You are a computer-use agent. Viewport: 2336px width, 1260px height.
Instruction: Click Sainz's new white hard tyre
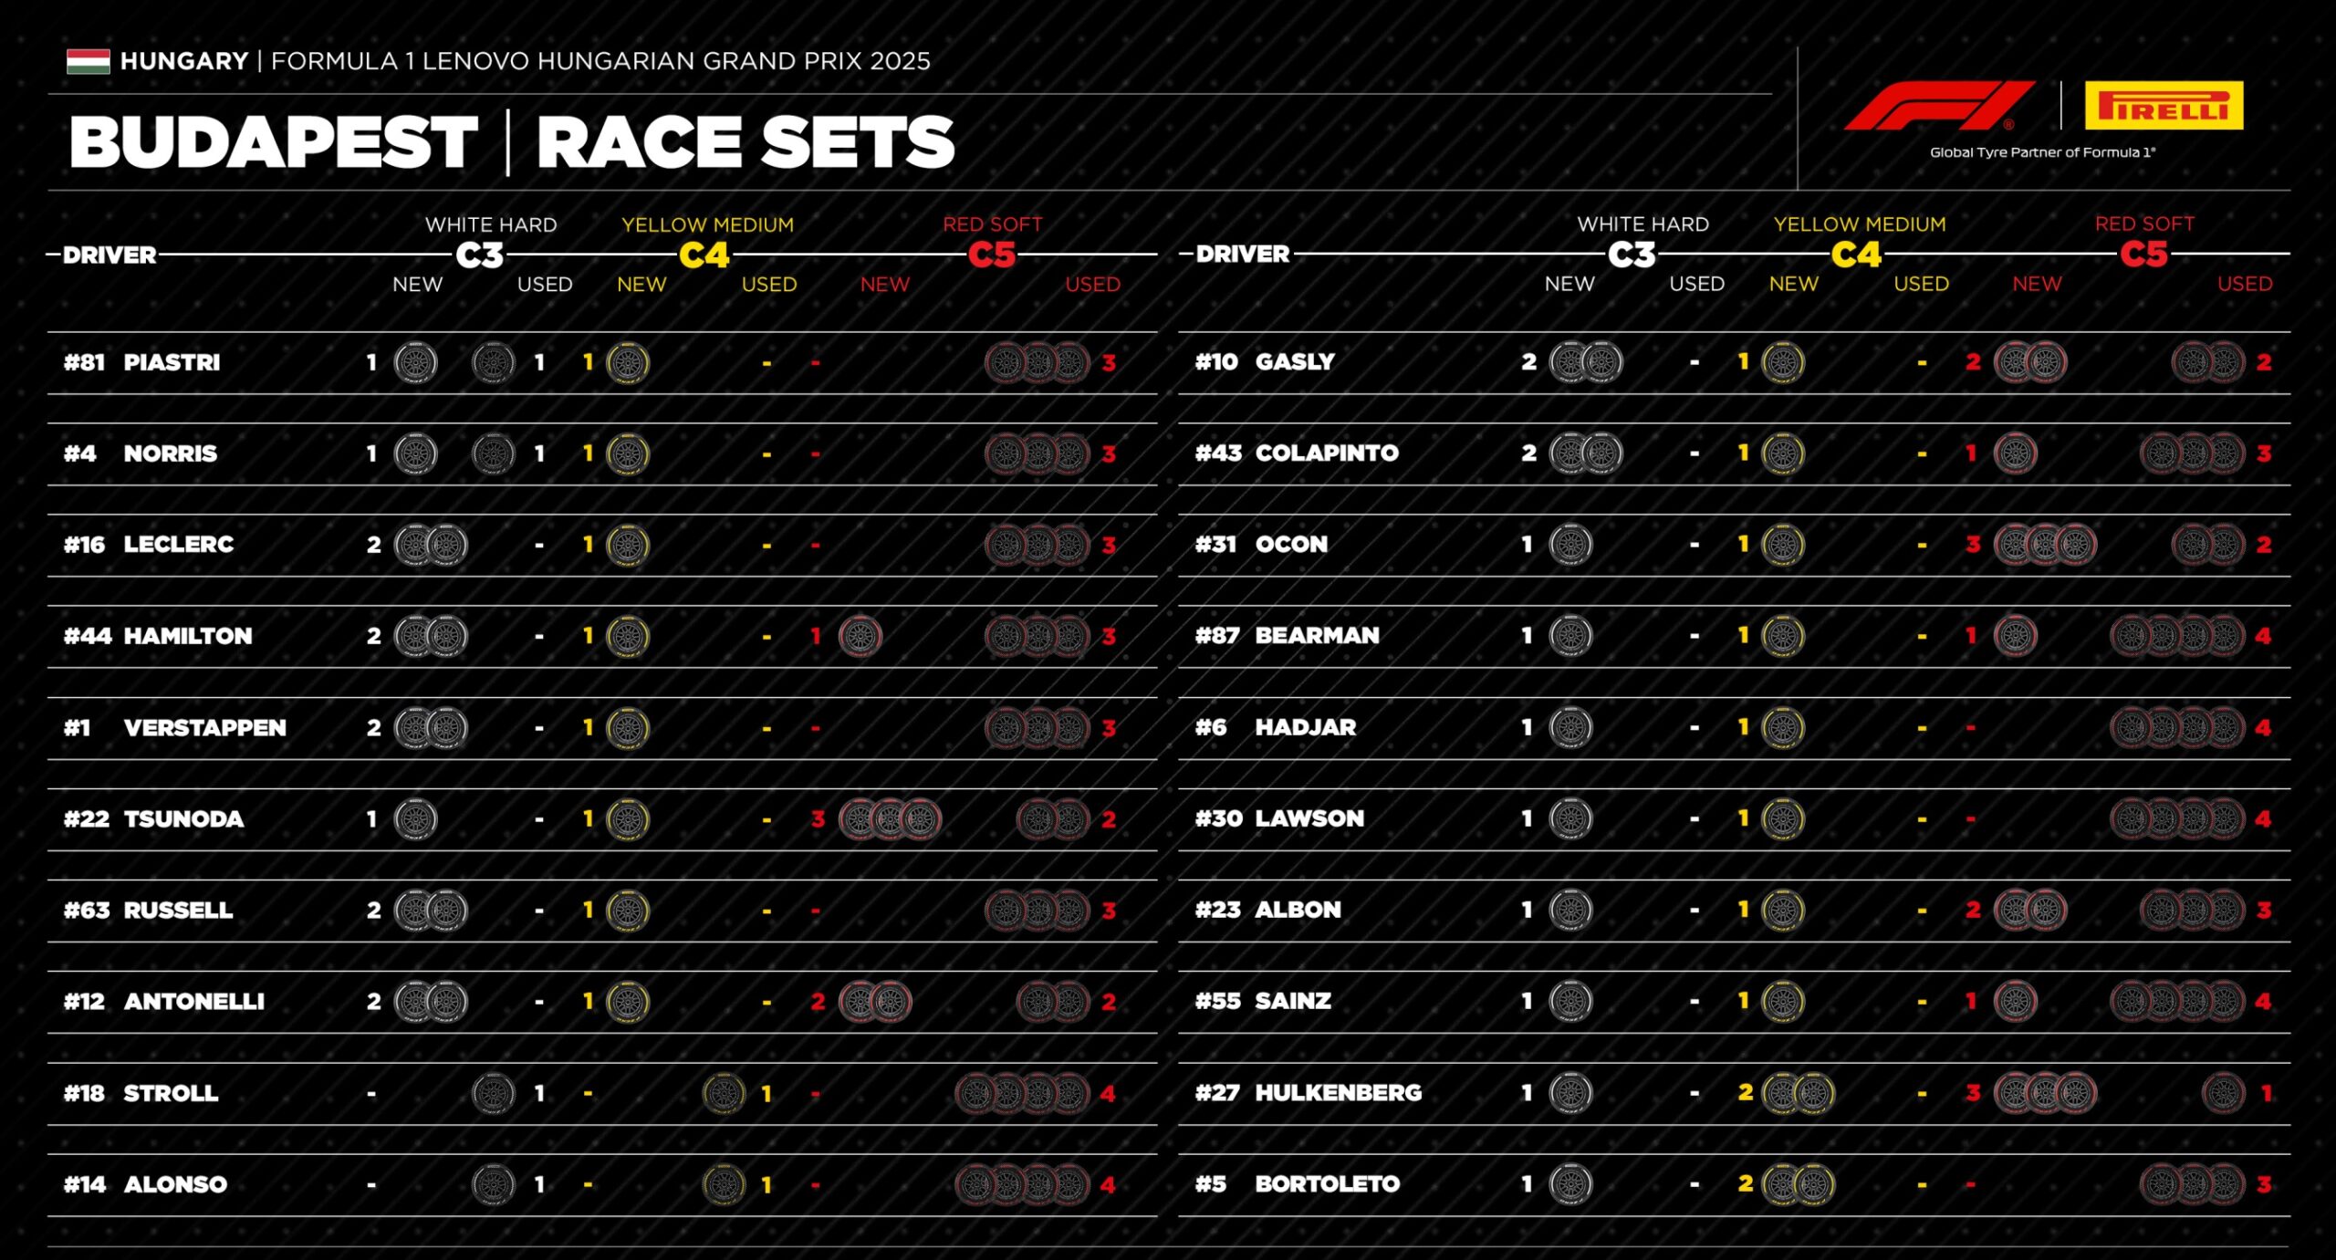pyautogui.click(x=1570, y=1000)
